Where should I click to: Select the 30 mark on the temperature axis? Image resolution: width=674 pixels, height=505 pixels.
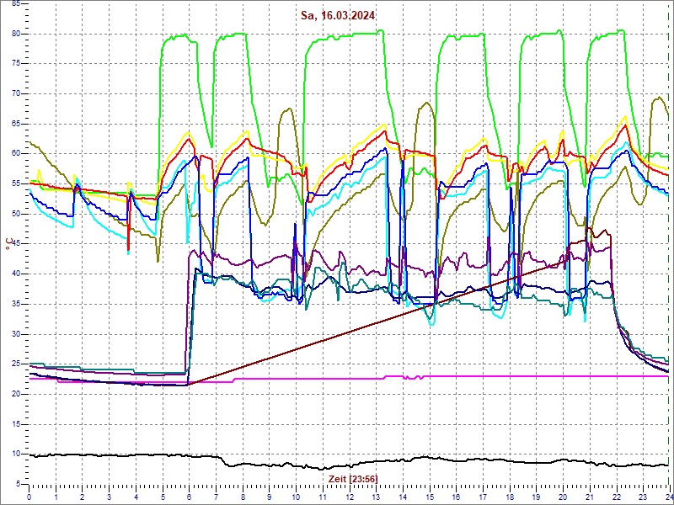[x=15, y=334]
